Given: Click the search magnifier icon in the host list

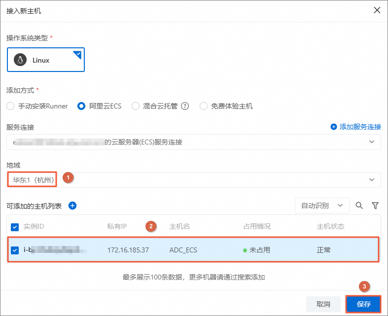Looking at the screenshot, I should coord(359,206).
